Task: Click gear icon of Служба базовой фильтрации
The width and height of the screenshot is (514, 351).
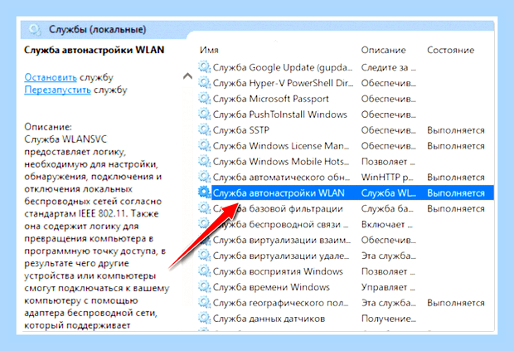Action: [x=204, y=208]
